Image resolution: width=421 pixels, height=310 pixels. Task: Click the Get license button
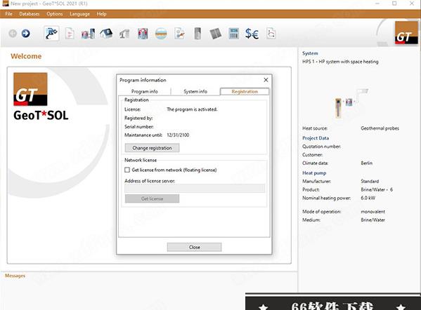[152, 198]
